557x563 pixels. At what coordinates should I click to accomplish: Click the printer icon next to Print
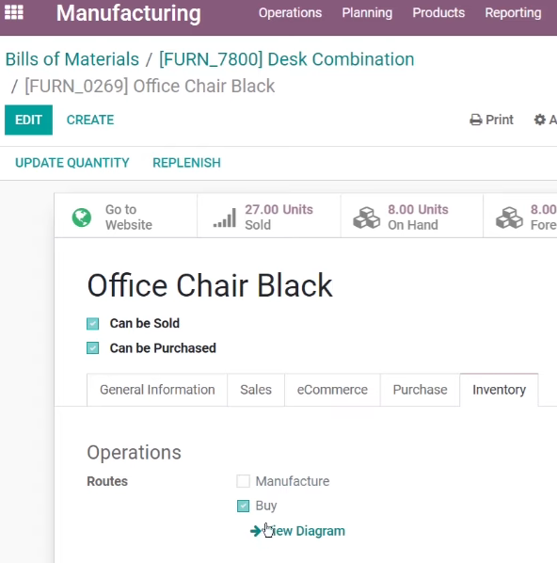pos(476,120)
